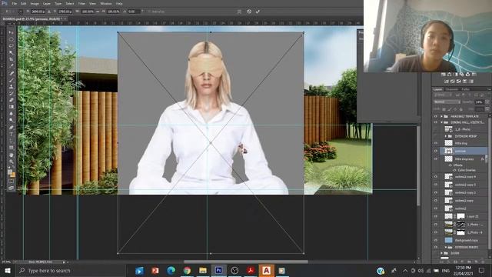Cancel the transform with the circle-slash icon
The width and height of the screenshot is (492, 277).
[x=249, y=12]
